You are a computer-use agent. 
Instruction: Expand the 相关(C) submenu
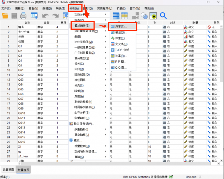click(89, 64)
